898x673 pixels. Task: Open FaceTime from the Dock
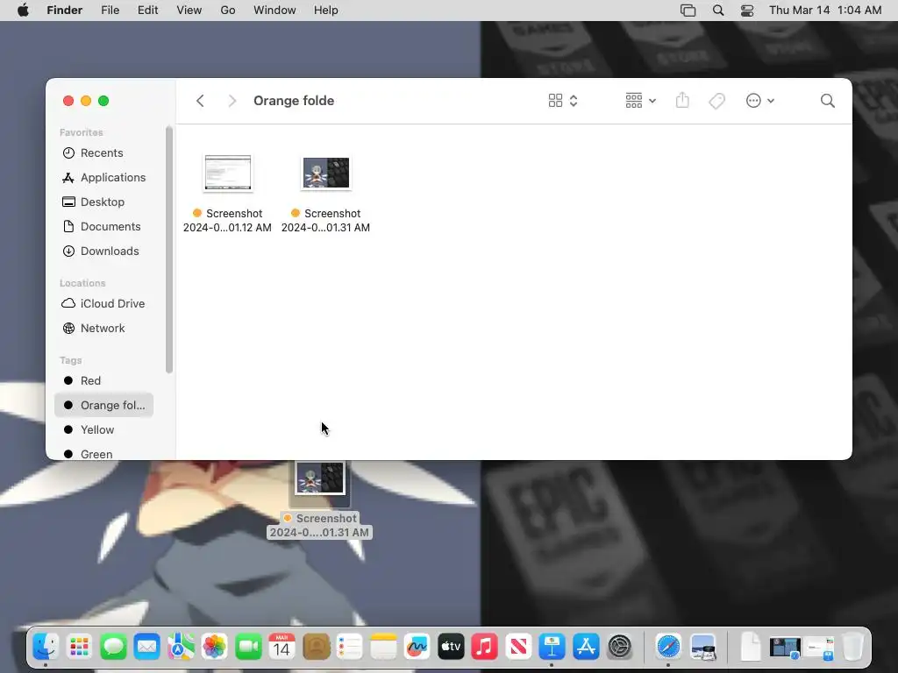248,648
